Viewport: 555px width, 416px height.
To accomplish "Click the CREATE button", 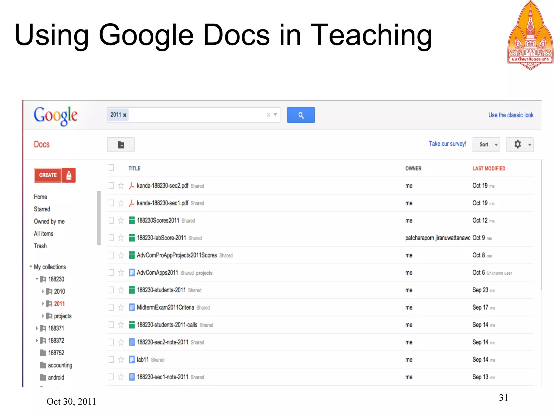I will point(48,175).
